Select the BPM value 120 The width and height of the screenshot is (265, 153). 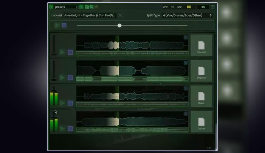tap(179, 7)
